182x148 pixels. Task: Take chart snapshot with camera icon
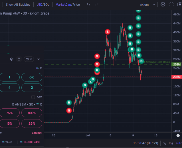pyautogui.click(x=180, y=4)
